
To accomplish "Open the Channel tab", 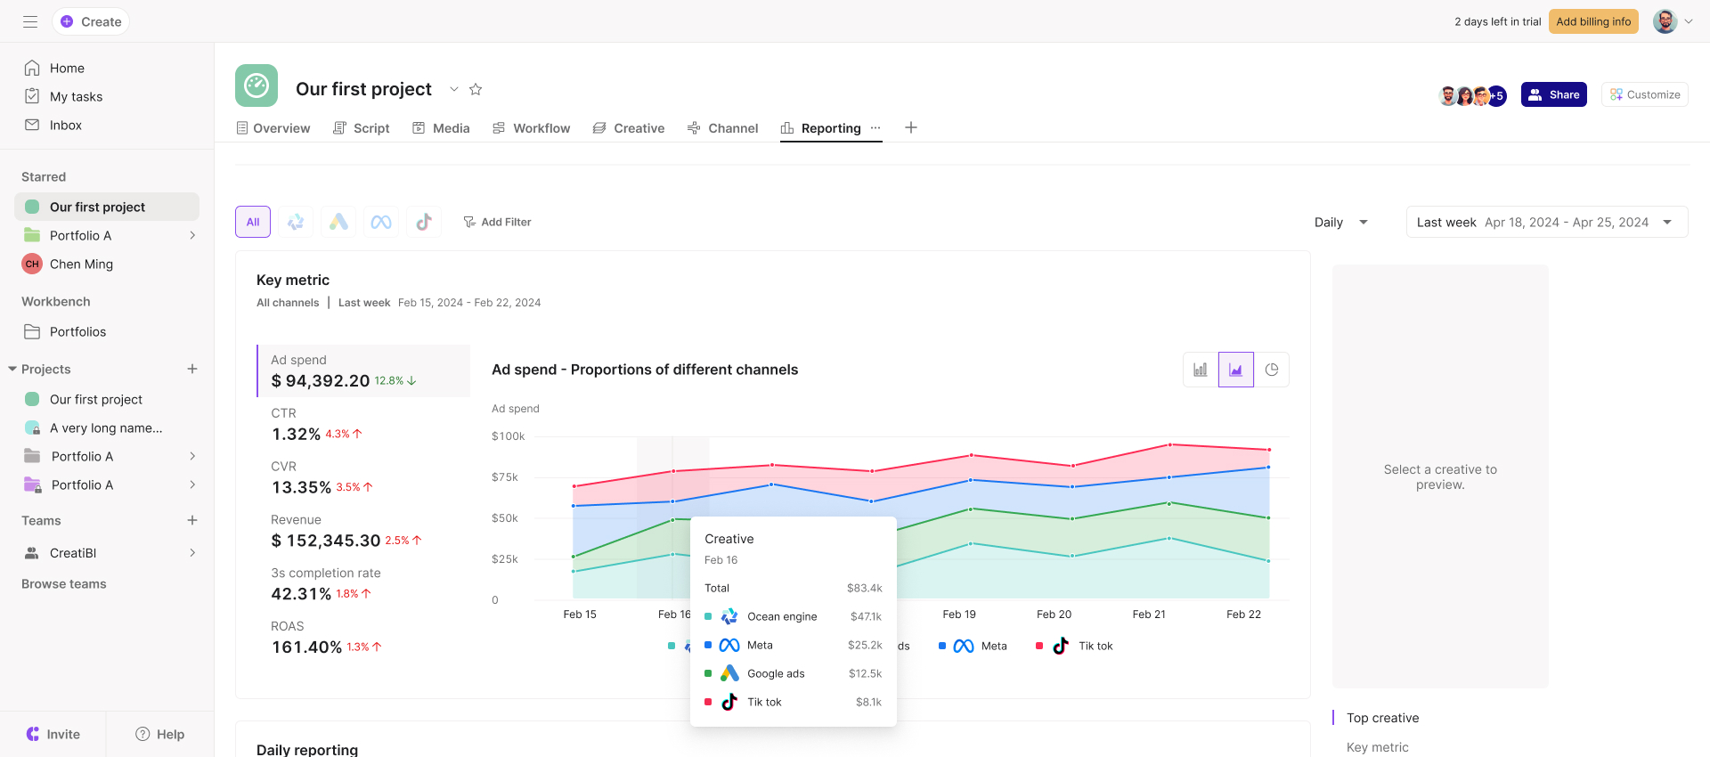I will [723, 128].
